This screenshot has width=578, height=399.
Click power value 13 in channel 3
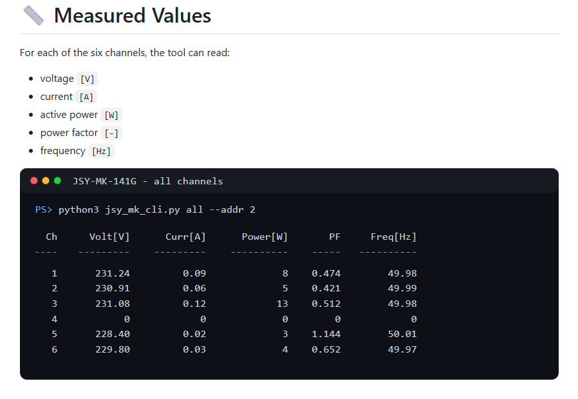pos(283,304)
